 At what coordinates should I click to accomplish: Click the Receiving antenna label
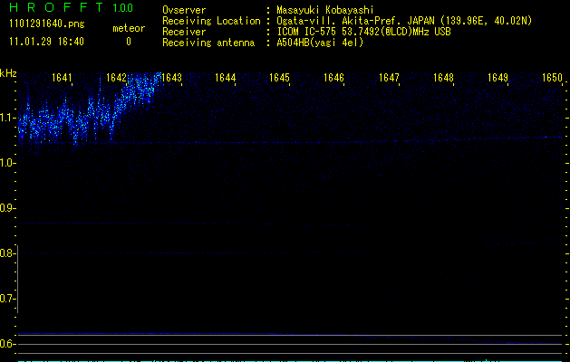[208, 43]
